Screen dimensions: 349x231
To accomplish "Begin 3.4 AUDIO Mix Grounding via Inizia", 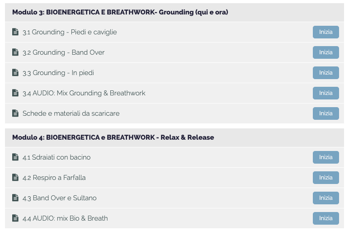I will point(325,93).
